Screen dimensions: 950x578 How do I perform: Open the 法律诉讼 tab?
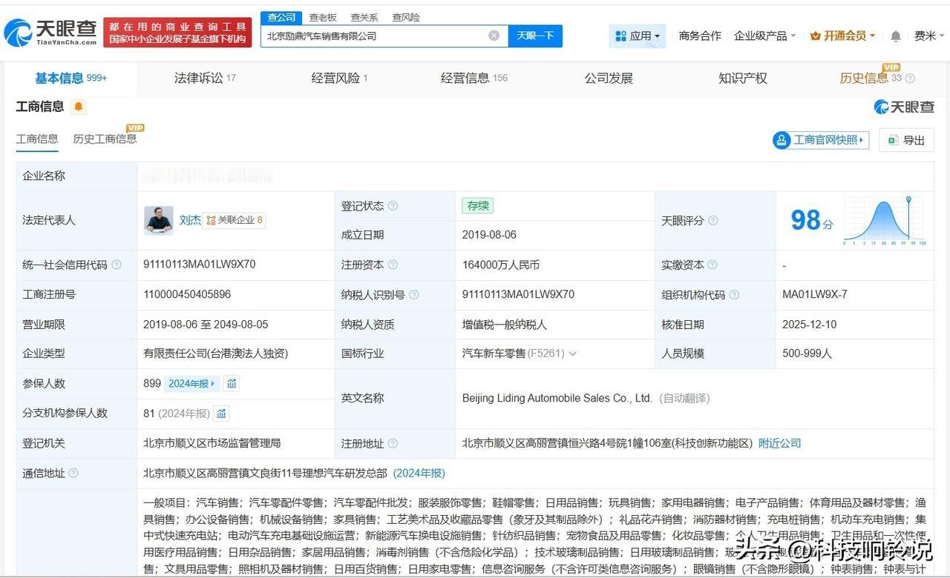[x=205, y=79]
